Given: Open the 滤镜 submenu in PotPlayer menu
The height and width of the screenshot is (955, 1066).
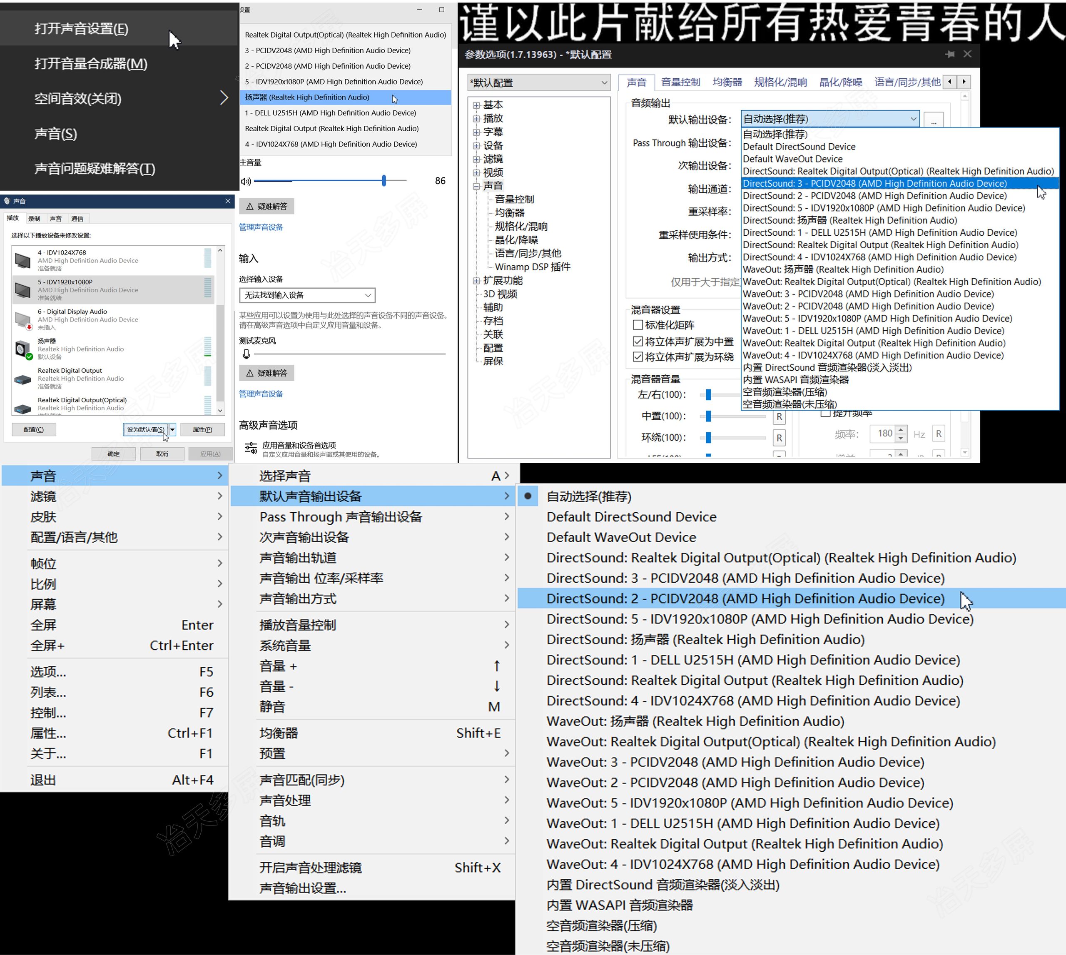Looking at the screenshot, I should (115, 496).
